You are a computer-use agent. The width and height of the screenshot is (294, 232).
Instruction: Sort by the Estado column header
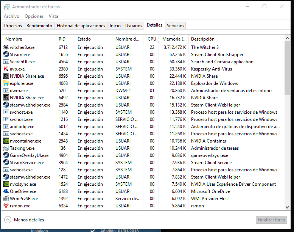pyautogui.click(x=94, y=39)
